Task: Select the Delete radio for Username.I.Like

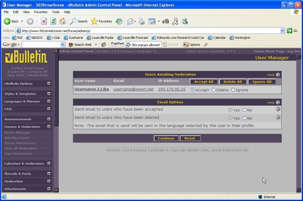Action: (x=214, y=90)
